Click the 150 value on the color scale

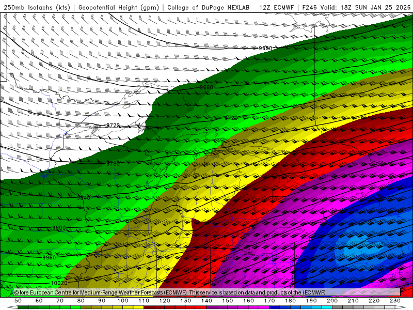(227, 301)
